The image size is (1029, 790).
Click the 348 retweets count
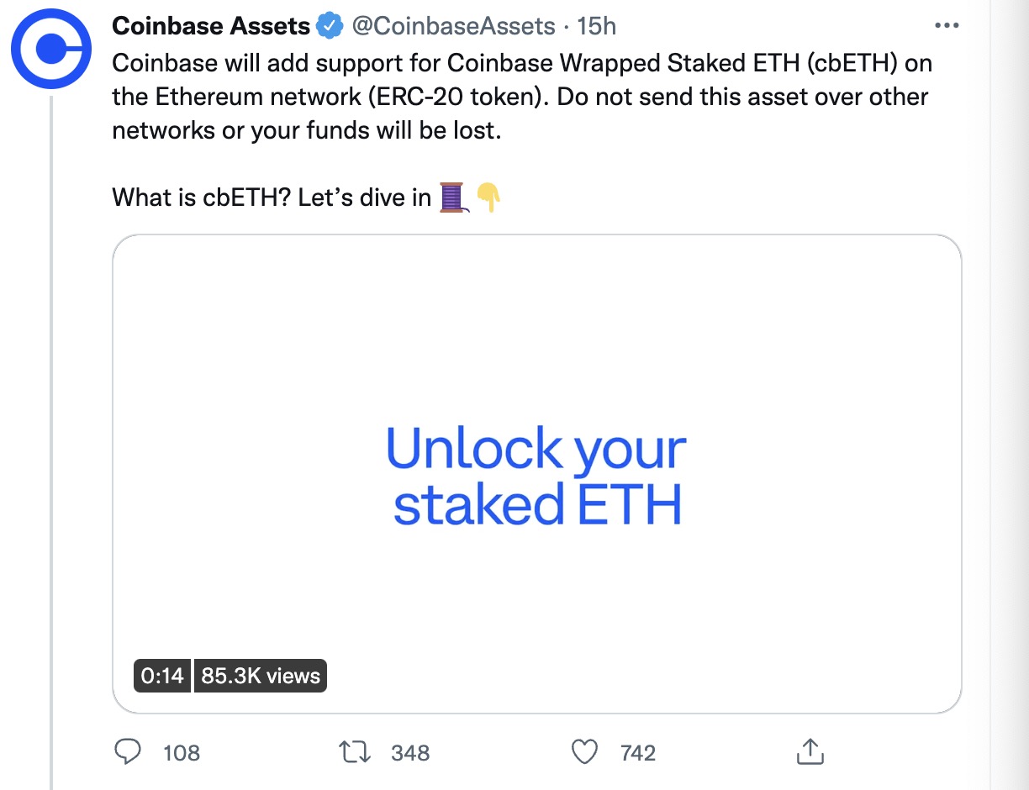coord(410,752)
